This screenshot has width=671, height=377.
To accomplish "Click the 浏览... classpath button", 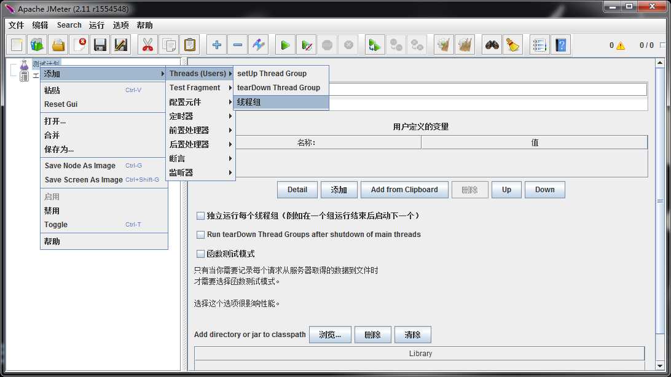I will tap(330, 335).
